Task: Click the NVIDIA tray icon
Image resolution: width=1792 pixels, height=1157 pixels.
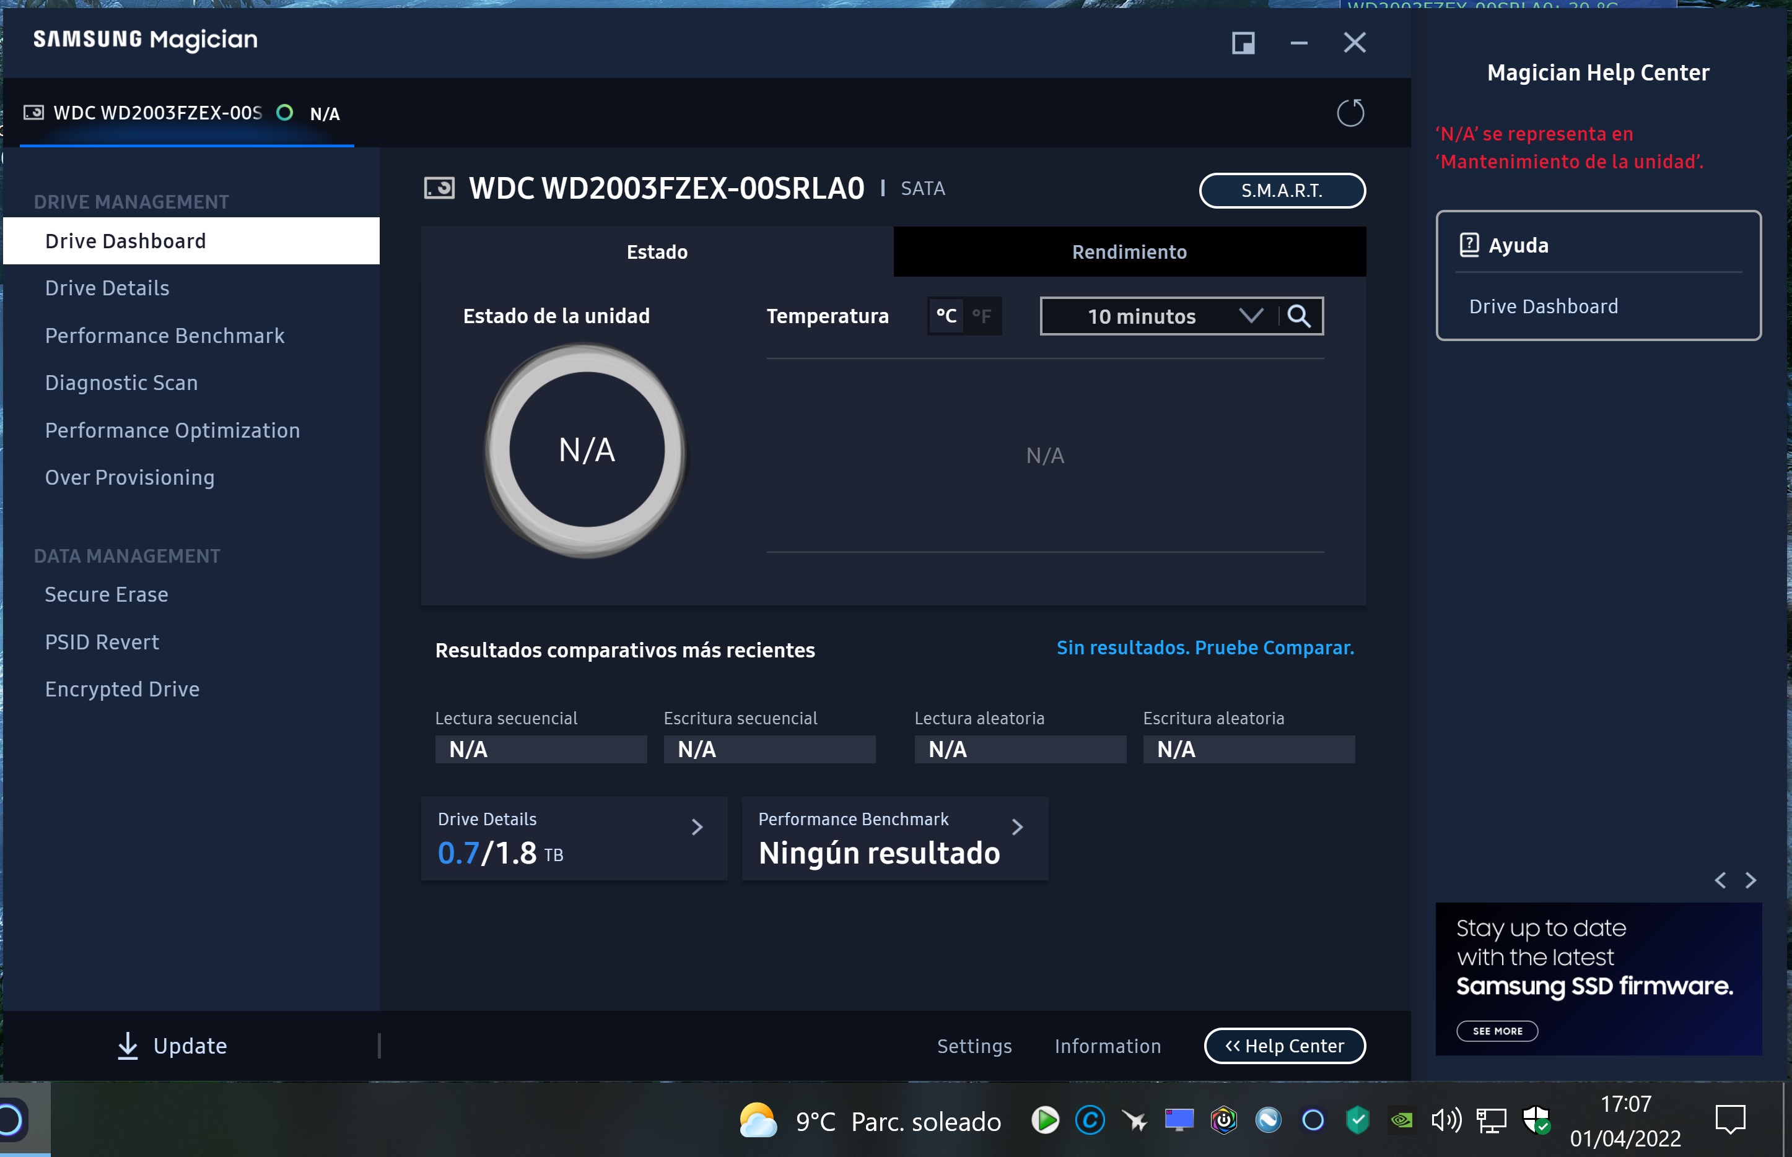Action: (x=1402, y=1120)
